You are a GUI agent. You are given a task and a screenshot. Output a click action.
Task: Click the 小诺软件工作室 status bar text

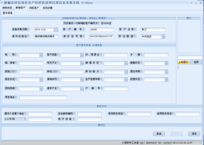131,143
